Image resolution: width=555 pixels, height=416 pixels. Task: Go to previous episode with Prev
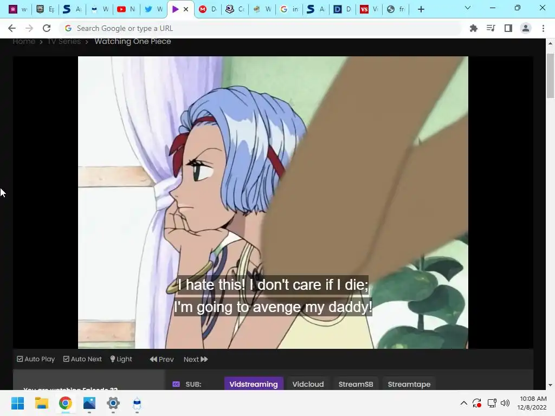pos(162,360)
